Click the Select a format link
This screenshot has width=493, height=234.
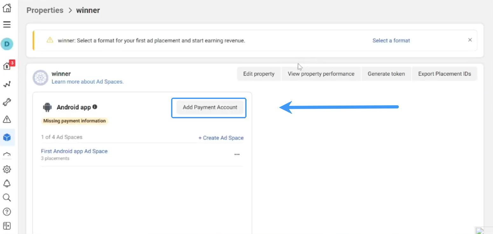pyautogui.click(x=391, y=41)
